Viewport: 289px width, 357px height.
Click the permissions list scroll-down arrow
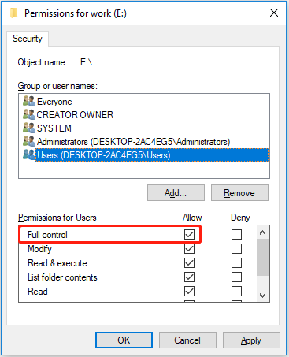point(262,296)
